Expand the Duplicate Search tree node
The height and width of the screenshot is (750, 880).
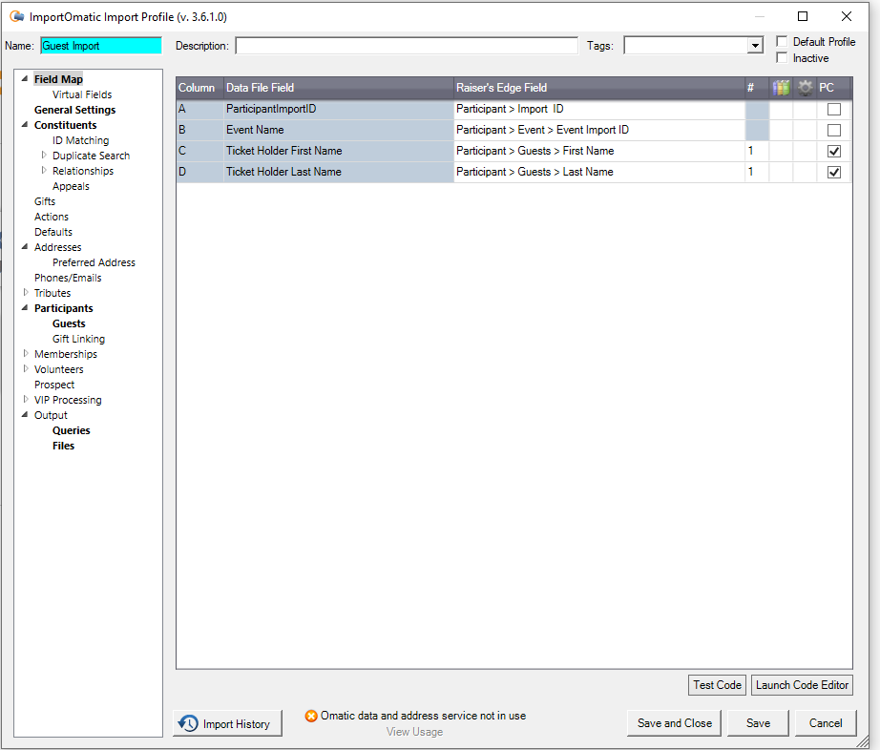(x=42, y=155)
